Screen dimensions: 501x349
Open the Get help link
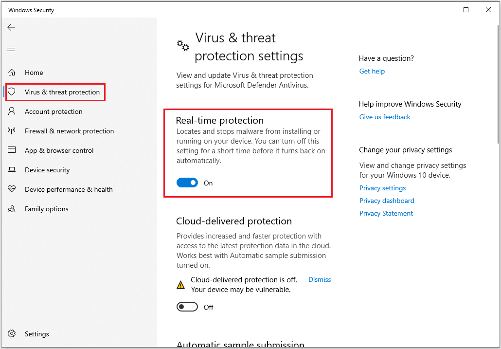coord(372,71)
